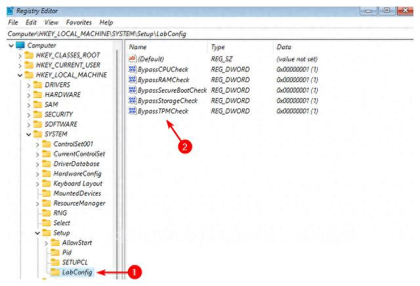420x286 pixels.
Task: Expand the Keyboard Layout key
Action: pos(37,184)
